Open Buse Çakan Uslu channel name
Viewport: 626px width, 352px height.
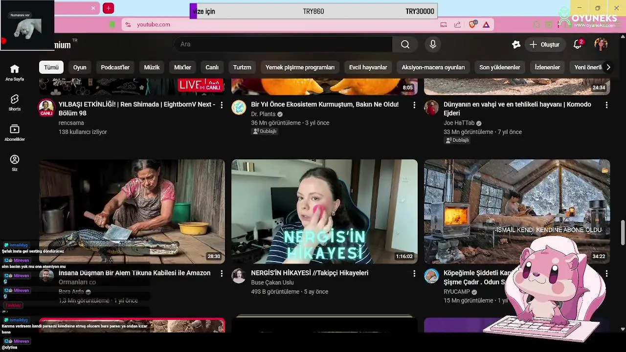[272, 283]
